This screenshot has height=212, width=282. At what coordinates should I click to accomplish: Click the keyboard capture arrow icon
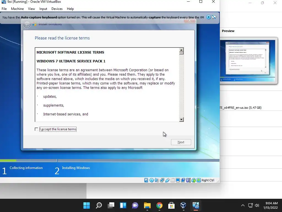click(199, 180)
